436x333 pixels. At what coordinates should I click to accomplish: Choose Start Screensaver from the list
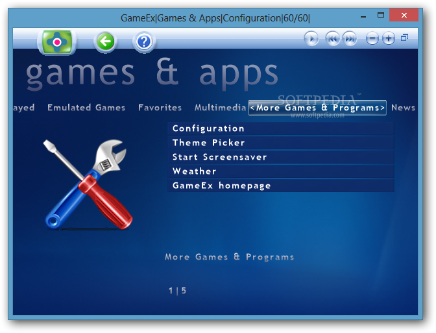[281, 157]
